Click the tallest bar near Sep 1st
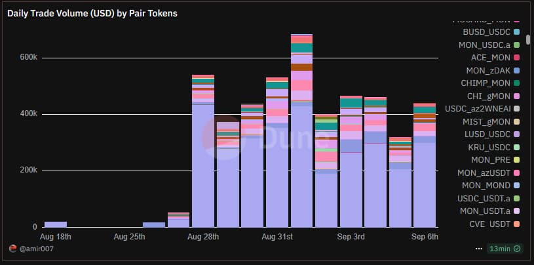Viewport: 534px width, 265px height. pos(301,164)
